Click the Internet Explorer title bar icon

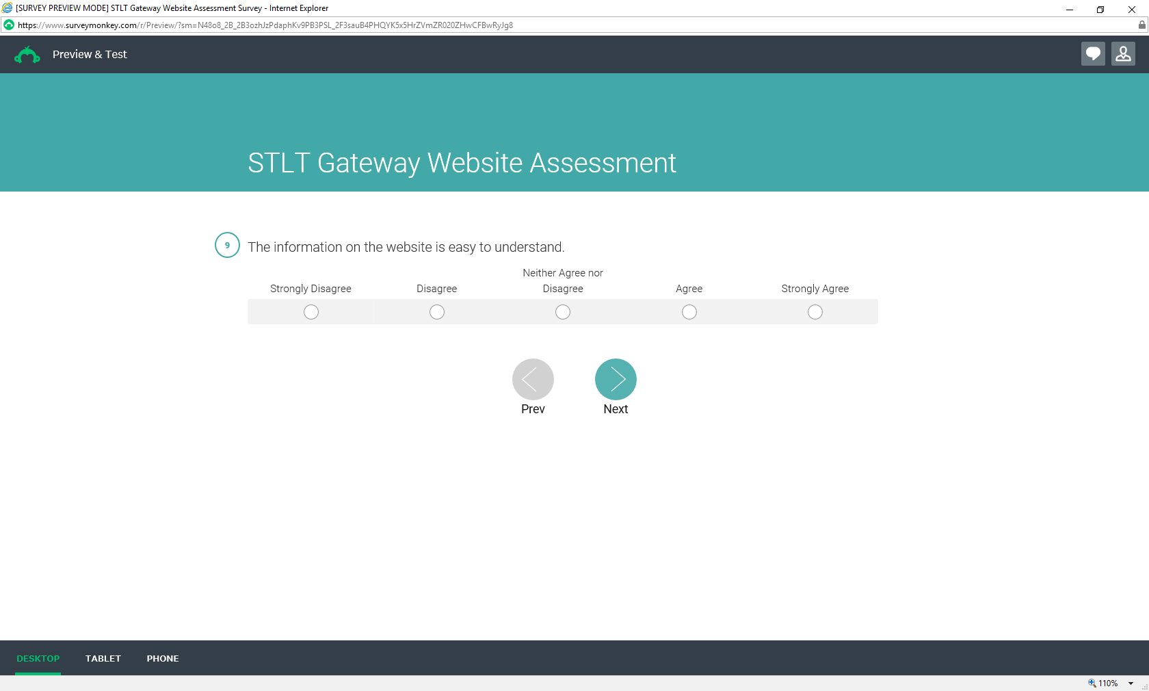click(x=8, y=8)
